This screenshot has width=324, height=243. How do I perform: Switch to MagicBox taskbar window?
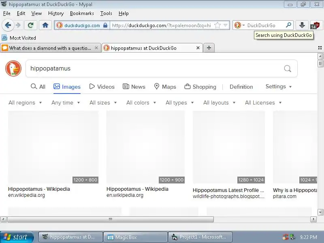point(135,237)
